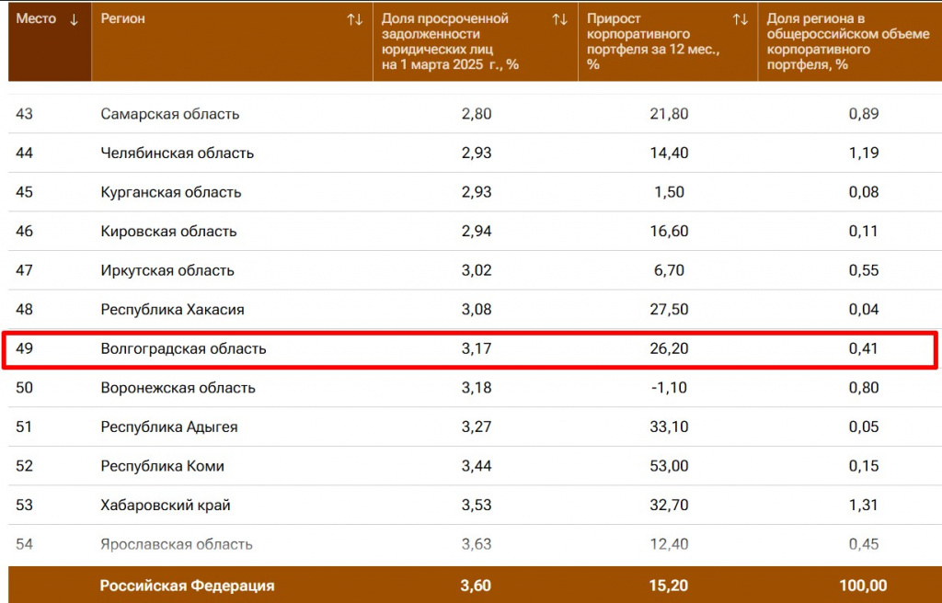Click overdue share 2,93 for Челябинская область
The width and height of the screenshot is (942, 603).
click(477, 153)
